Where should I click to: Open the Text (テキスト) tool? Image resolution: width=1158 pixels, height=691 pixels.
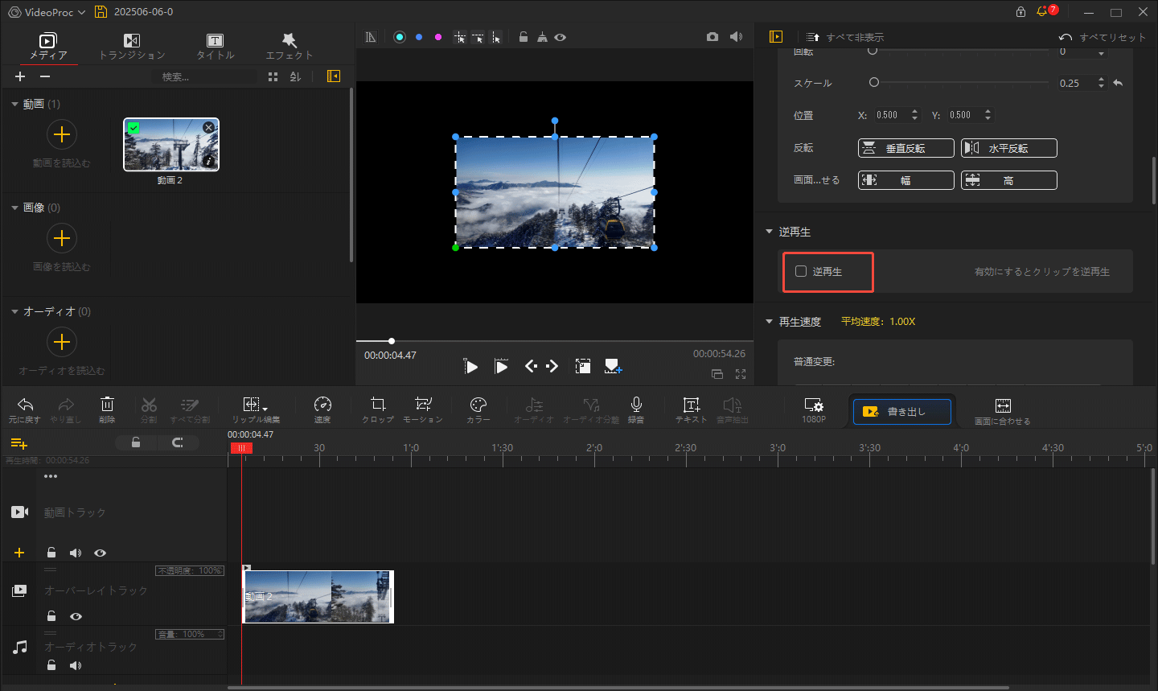[691, 405]
